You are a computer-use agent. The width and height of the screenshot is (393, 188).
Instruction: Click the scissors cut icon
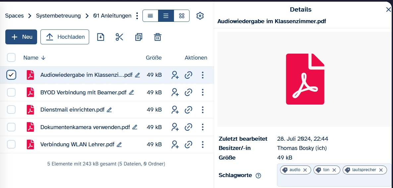(x=119, y=37)
